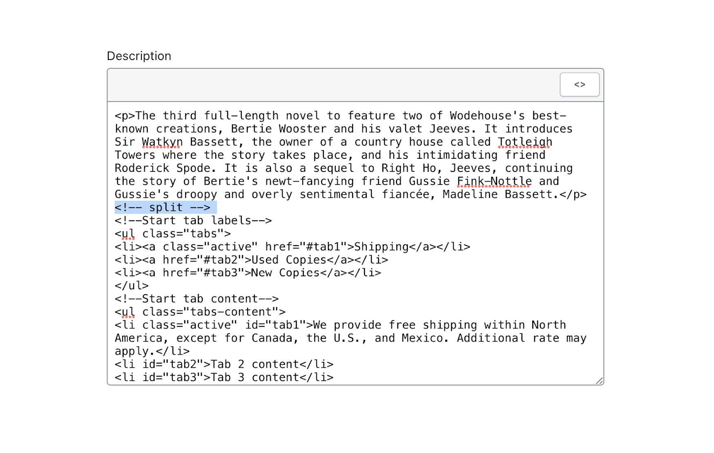Click the line starting "America, except for Canada"
Screen dimensions: 714x453
pos(350,338)
